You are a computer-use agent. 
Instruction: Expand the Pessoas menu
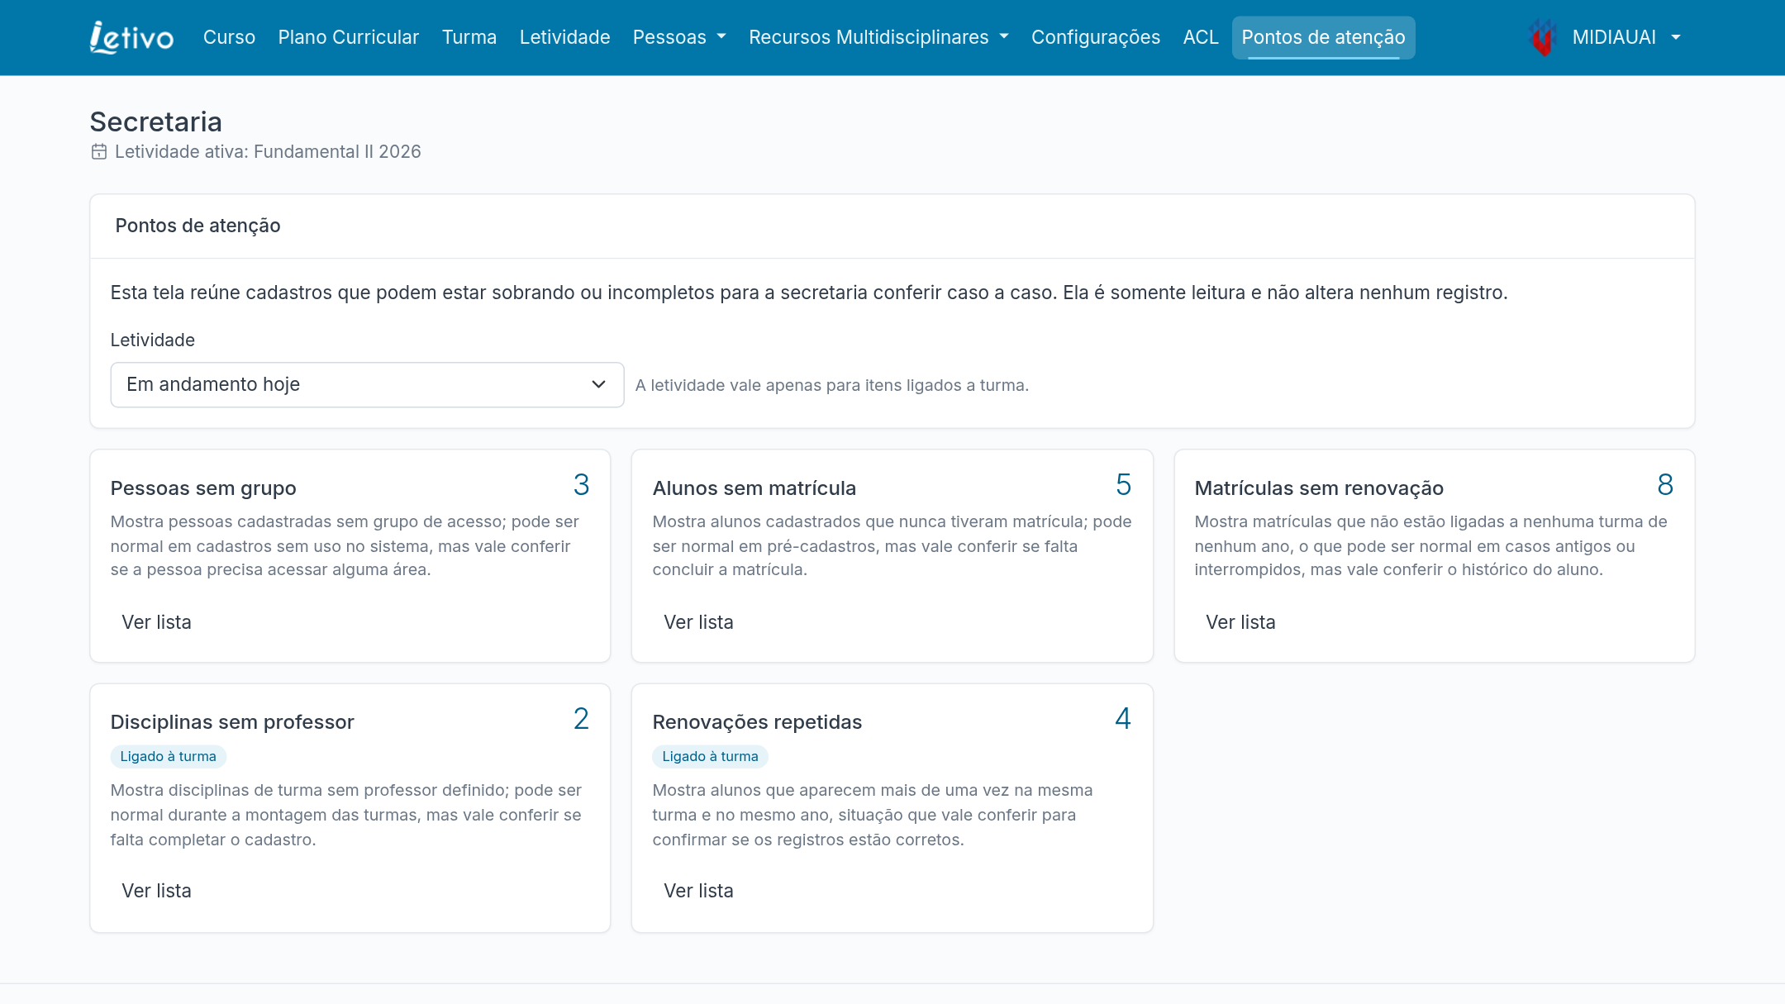coord(679,38)
